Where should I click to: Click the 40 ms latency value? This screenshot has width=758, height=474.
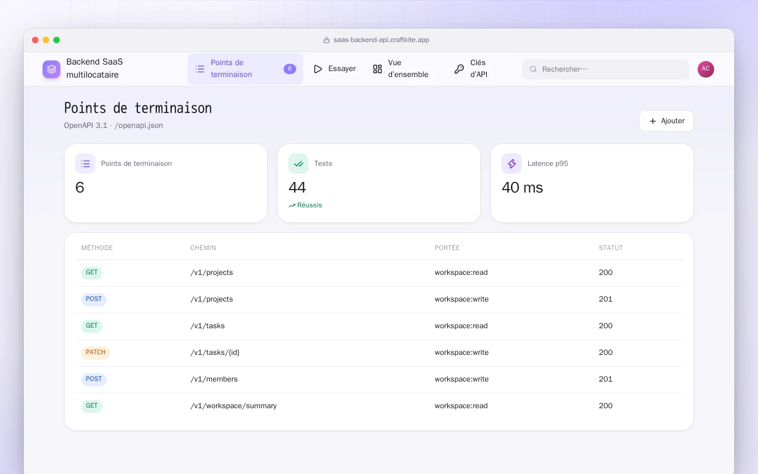(x=522, y=188)
